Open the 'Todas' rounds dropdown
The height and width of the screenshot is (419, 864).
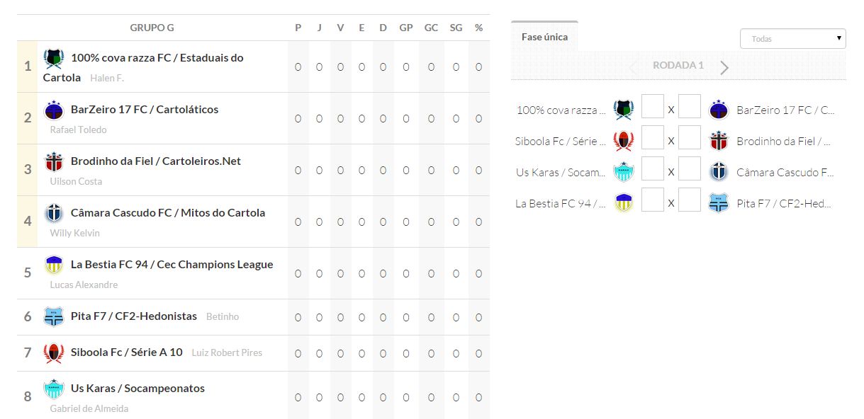[x=792, y=39]
